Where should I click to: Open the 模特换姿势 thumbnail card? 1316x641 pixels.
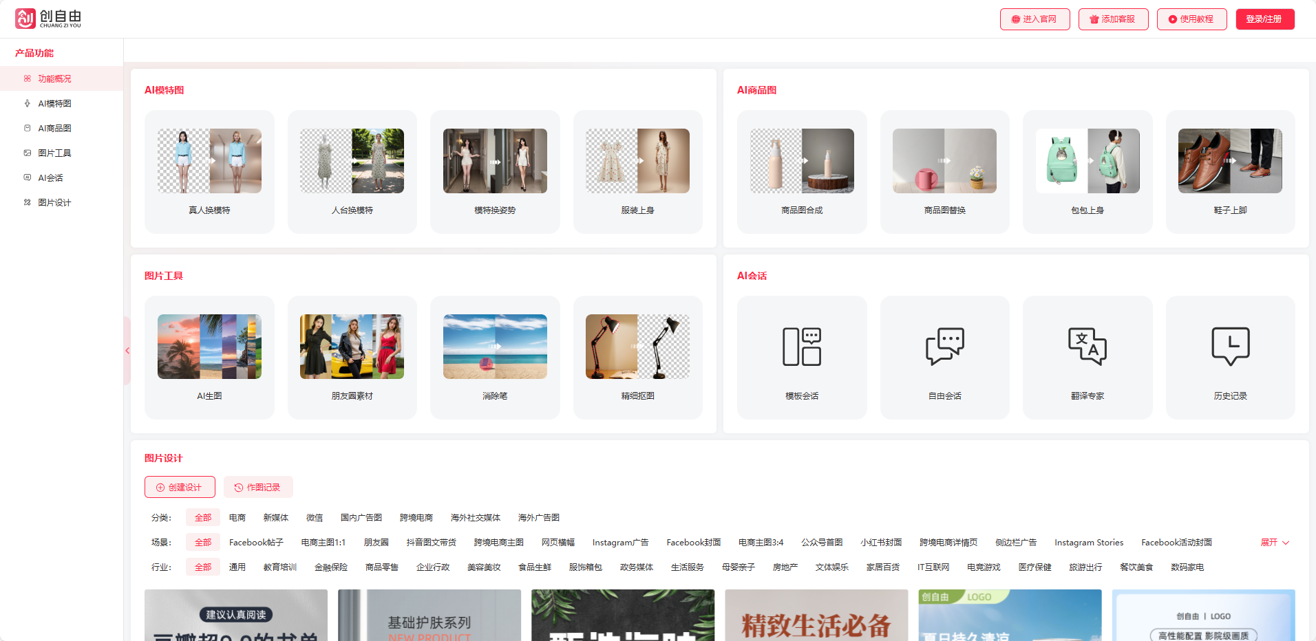tap(495, 172)
